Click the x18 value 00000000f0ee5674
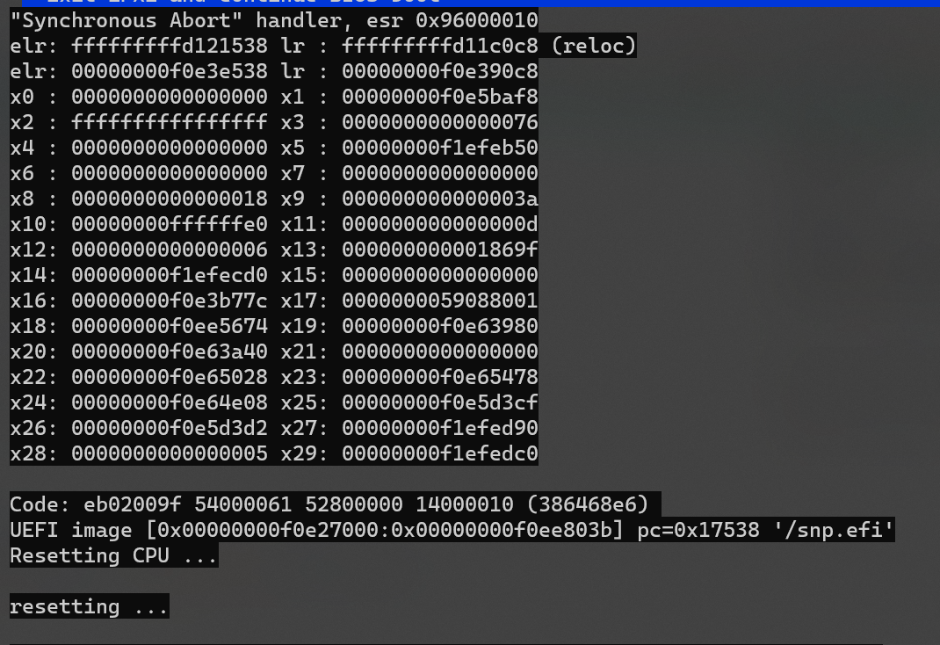The image size is (940, 645). click(x=170, y=326)
